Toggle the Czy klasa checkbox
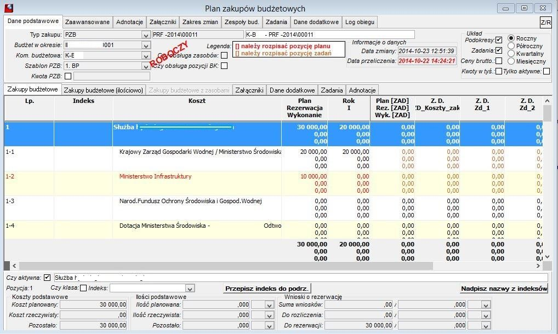This screenshot has height=334, width=558. 83,288
